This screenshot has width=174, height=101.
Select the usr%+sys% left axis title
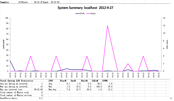pos(4,44)
